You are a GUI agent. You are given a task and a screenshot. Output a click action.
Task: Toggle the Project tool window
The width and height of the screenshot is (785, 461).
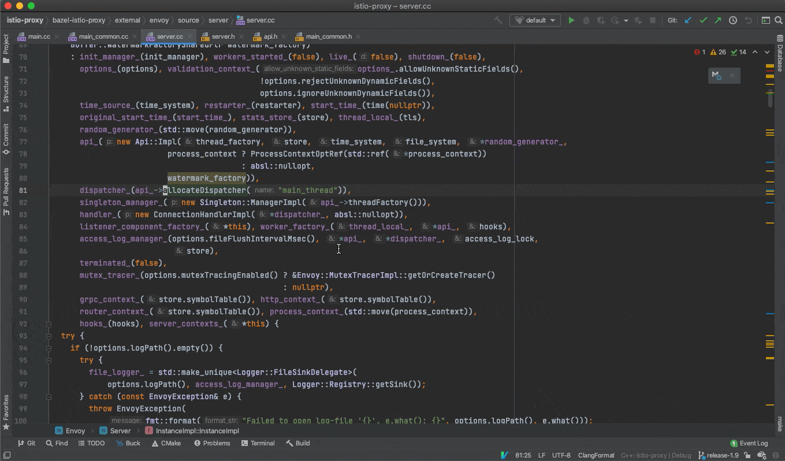(x=6, y=49)
